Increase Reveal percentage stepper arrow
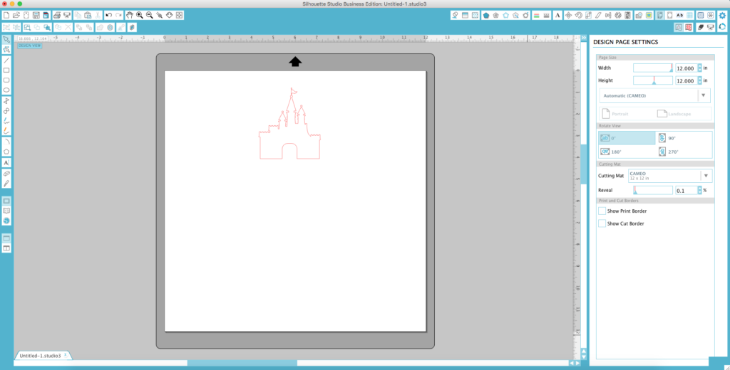The height and width of the screenshot is (370, 730). pyautogui.click(x=699, y=189)
